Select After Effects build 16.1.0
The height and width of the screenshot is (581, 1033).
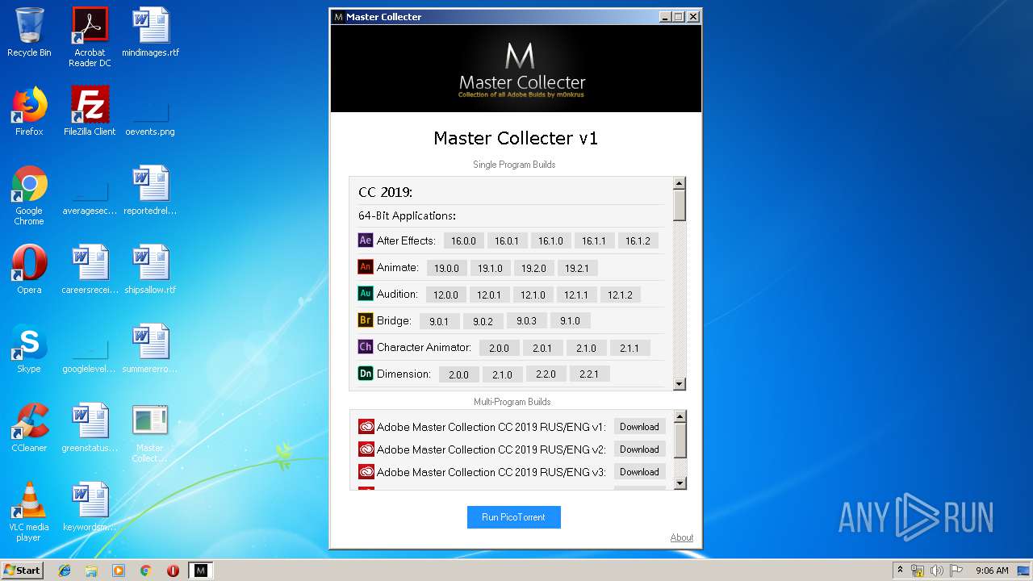pyautogui.click(x=550, y=240)
